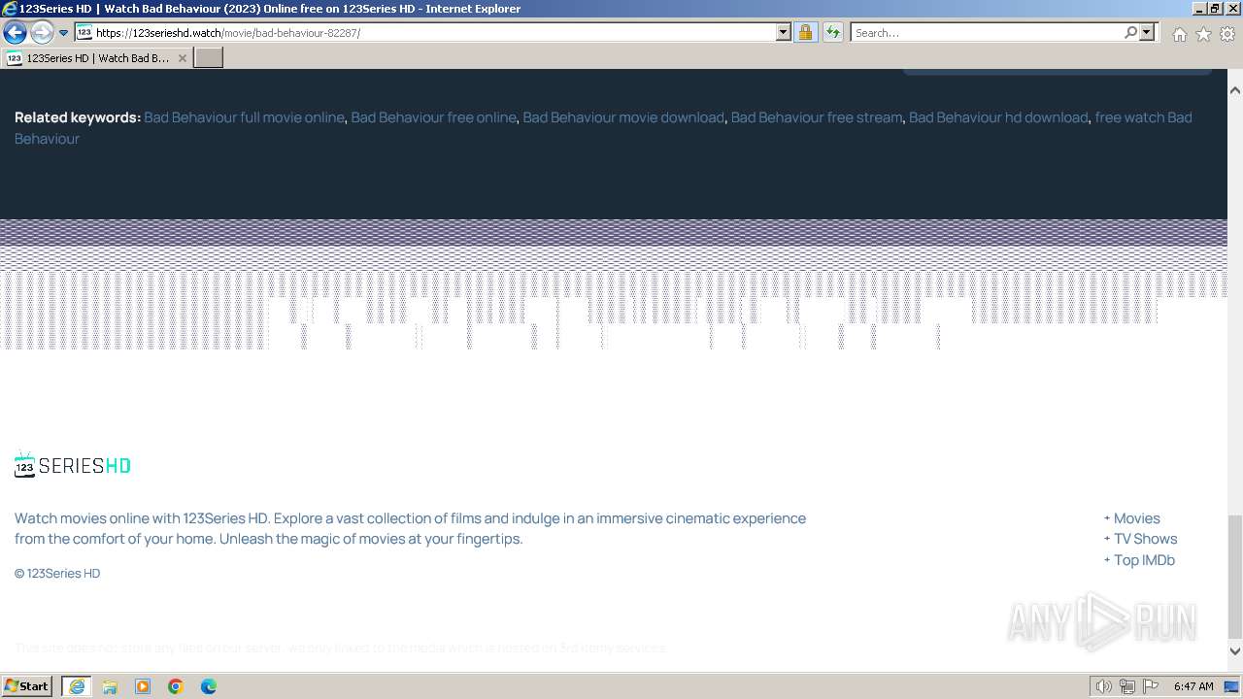Image resolution: width=1243 pixels, height=699 pixels.
Task: Open the media player taskbar icon
Action: (x=143, y=686)
